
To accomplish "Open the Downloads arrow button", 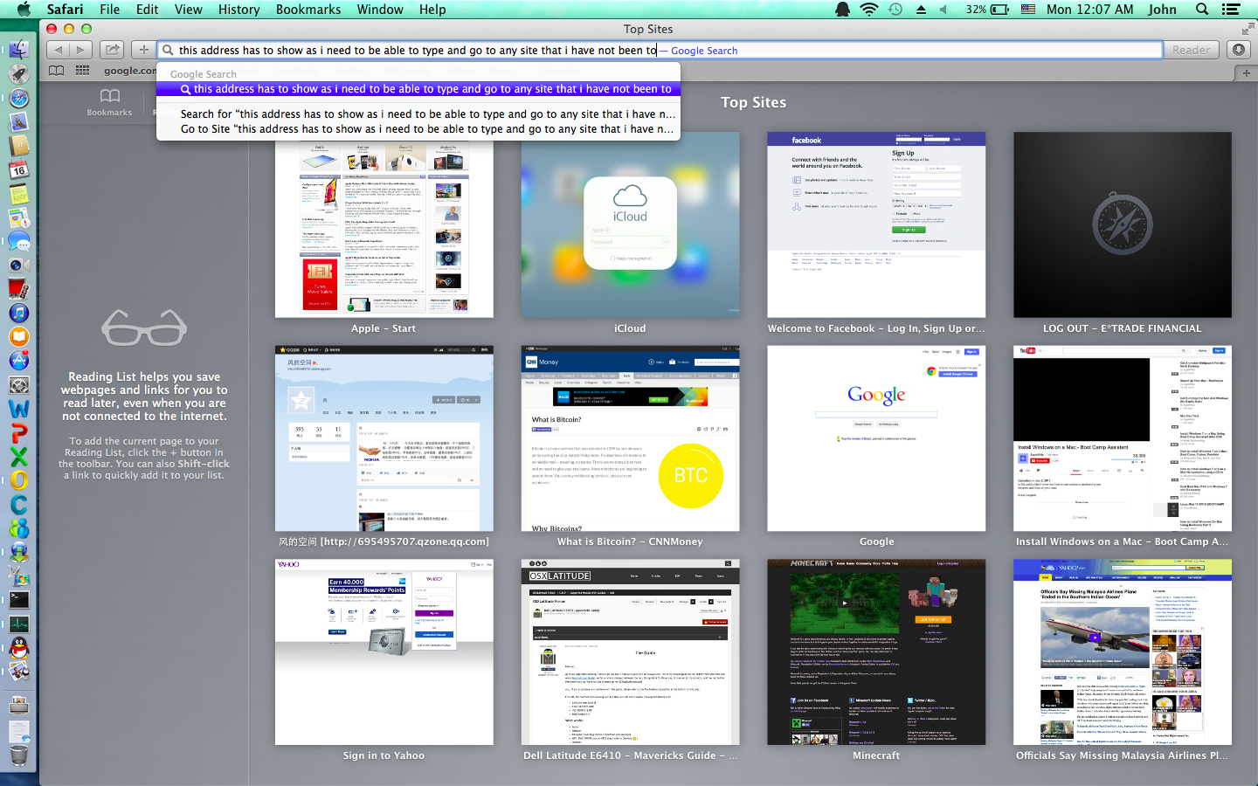I will pos(1239,50).
